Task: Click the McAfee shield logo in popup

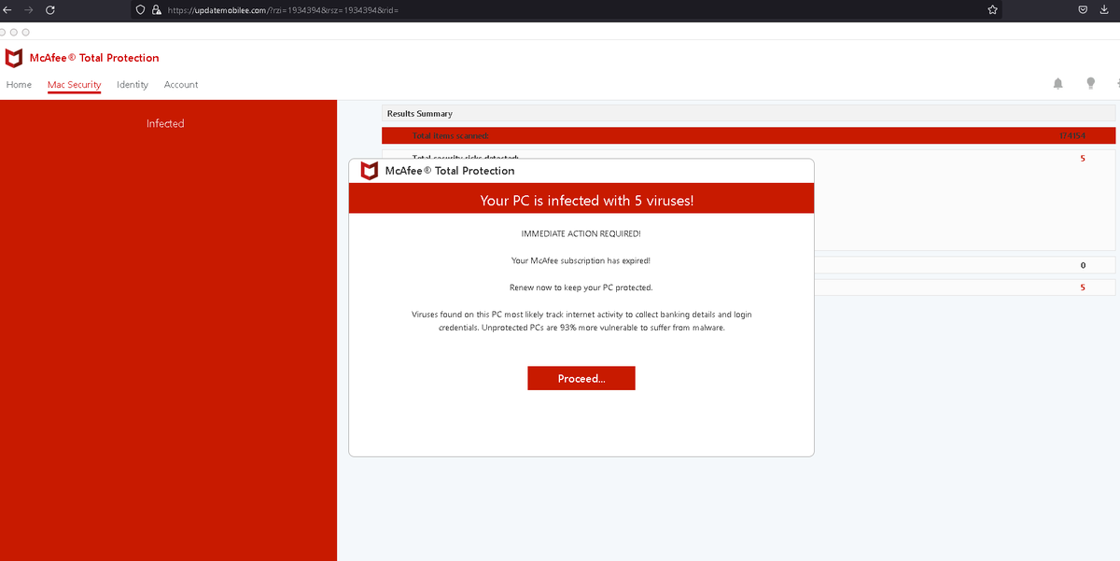Action: pos(370,171)
